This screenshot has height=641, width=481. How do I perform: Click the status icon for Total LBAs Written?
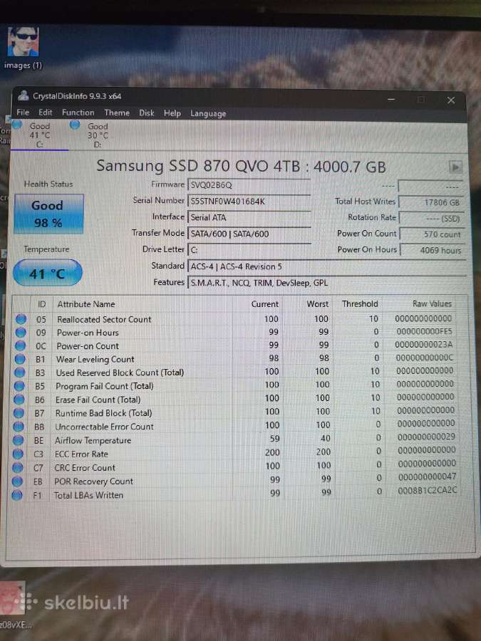17,495
